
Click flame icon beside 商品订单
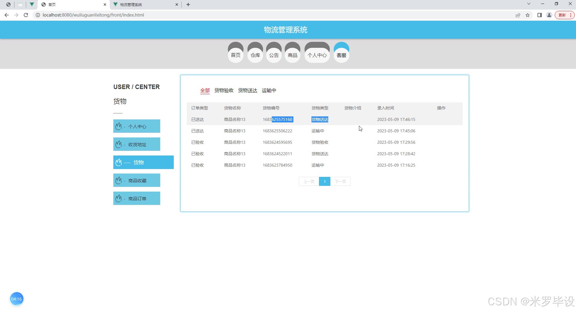tap(119, 199)
